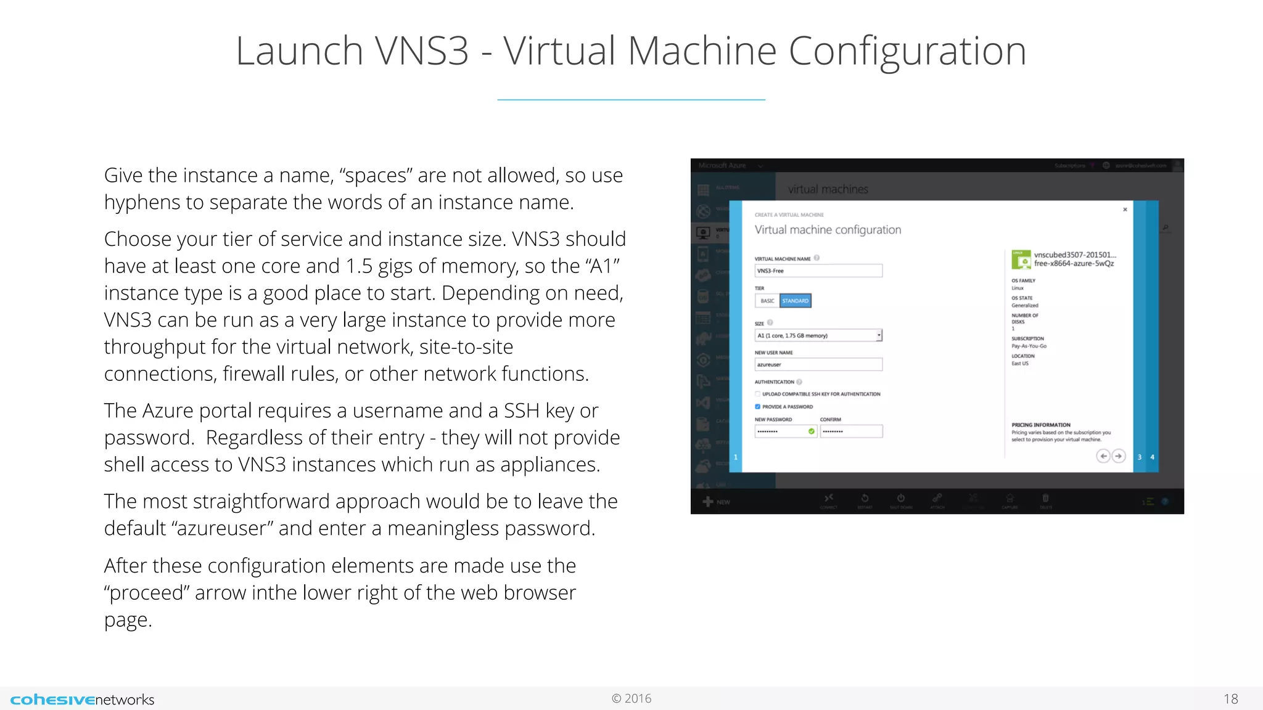
Task: Click the New User Name field with azureuser
Action: click(818, 364)
